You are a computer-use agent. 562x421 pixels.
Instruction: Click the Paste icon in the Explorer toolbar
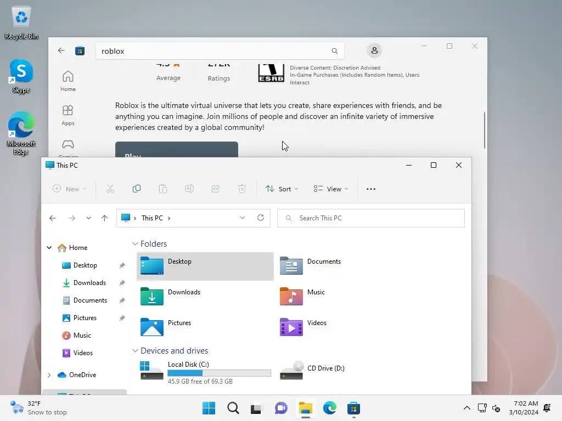click(x=163, y=189)
